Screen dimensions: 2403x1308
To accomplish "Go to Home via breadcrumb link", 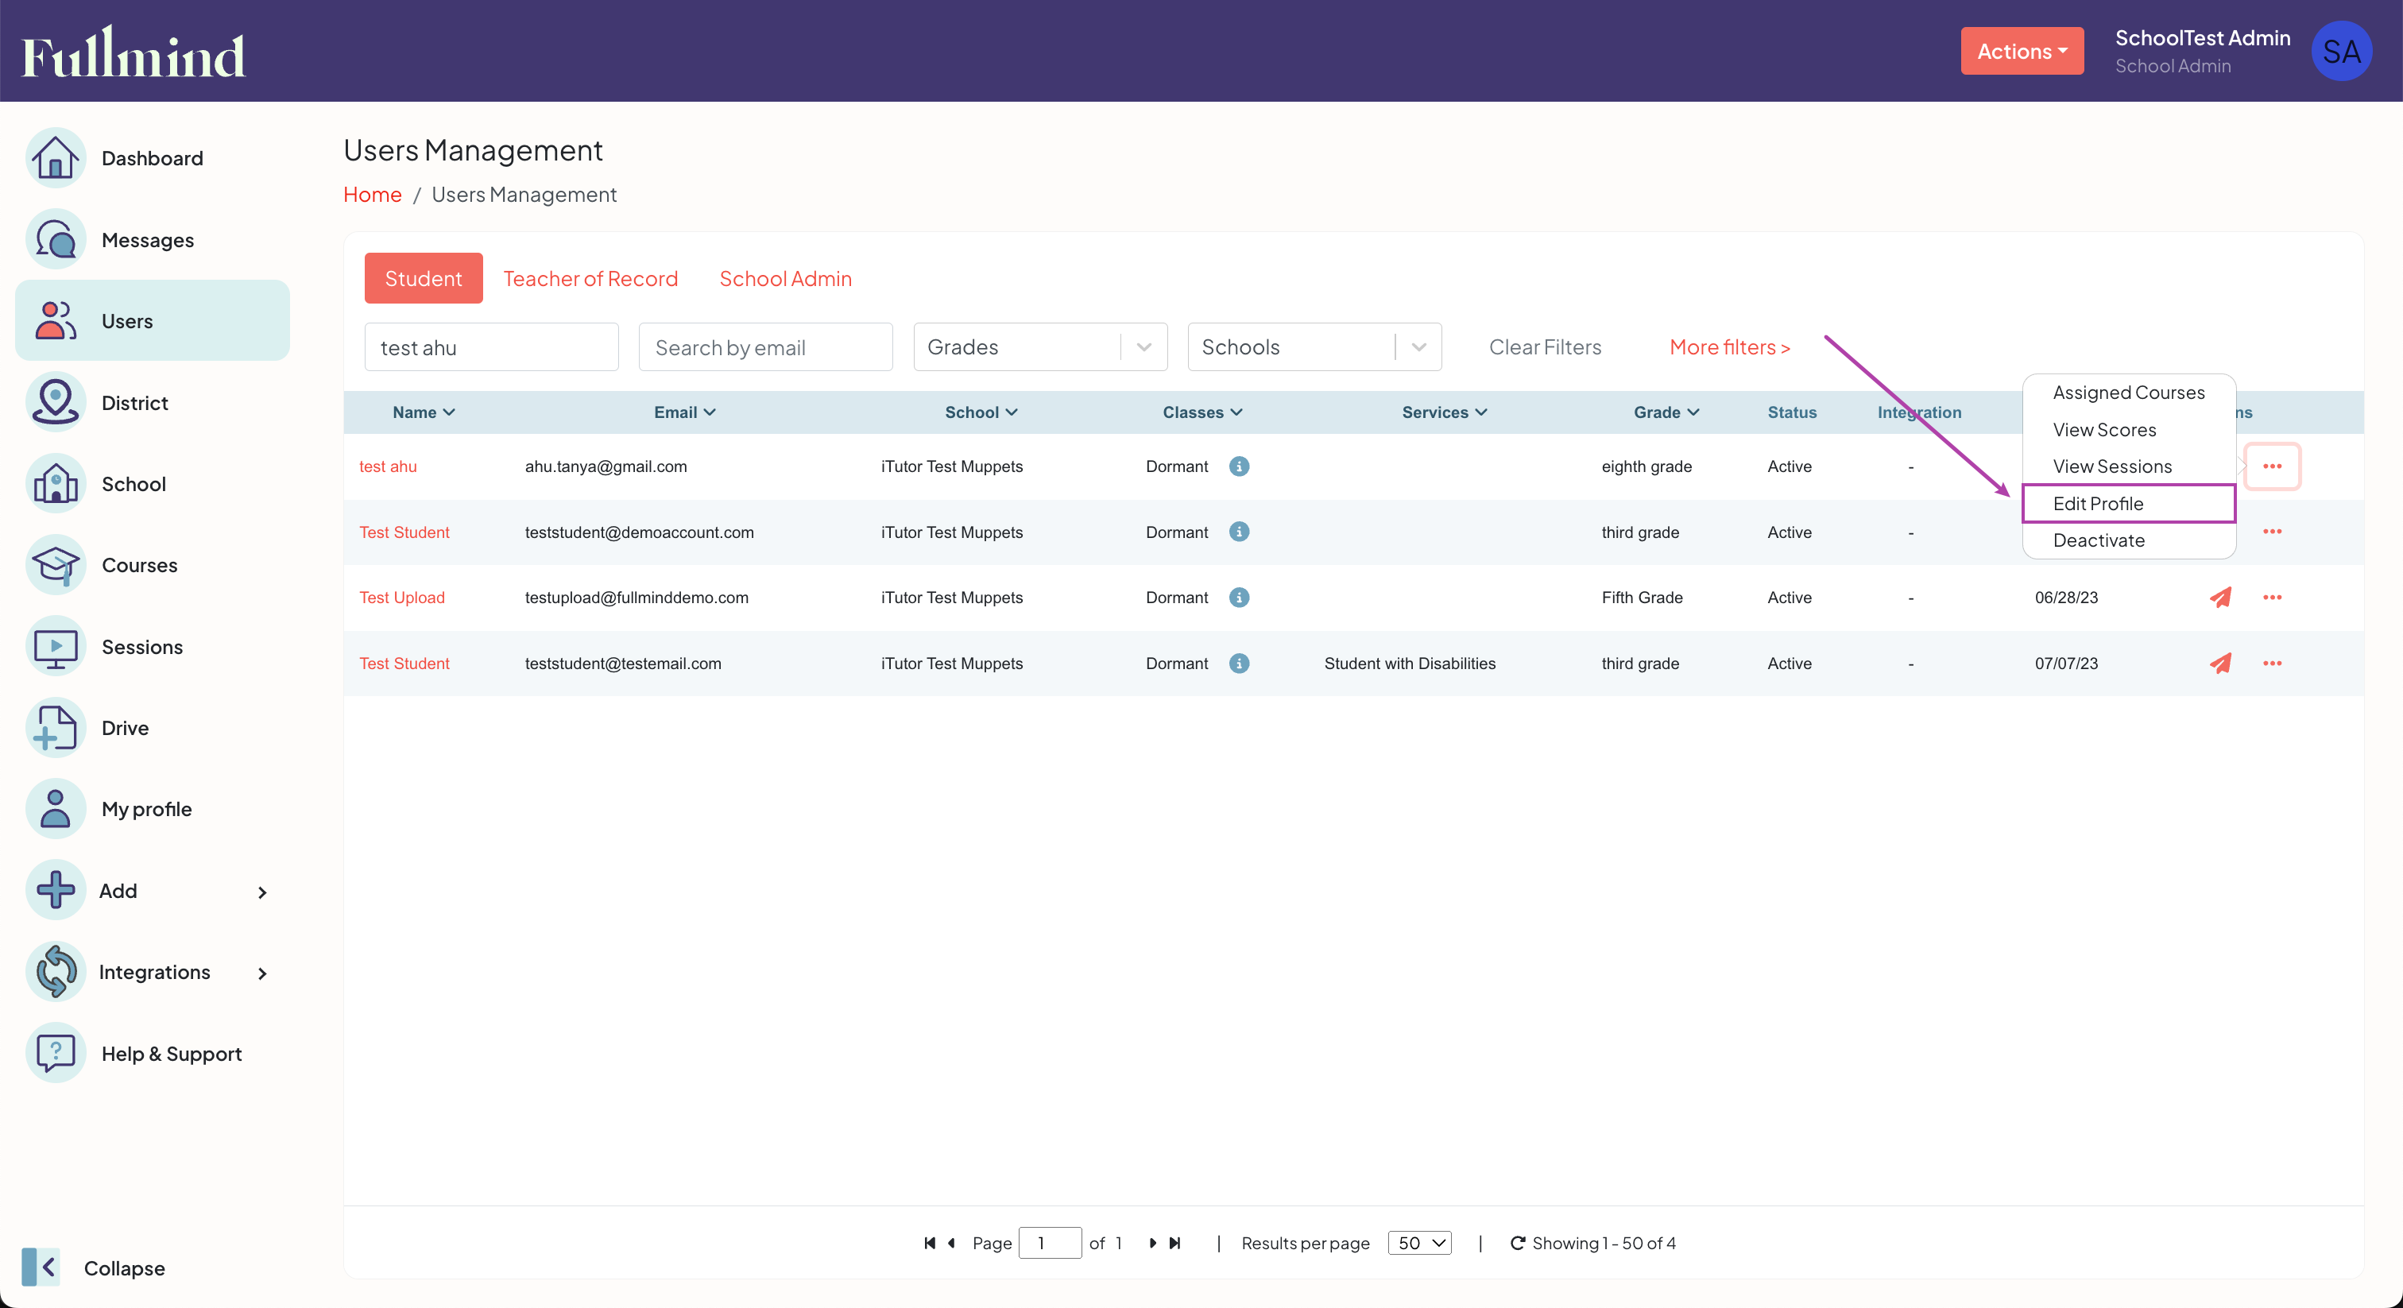I will (x=371, y=194).
